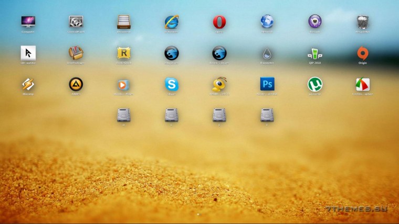Launch Skype
Image resolution: width=399 pixels, height=224 pixels.
tap(172, 84)
